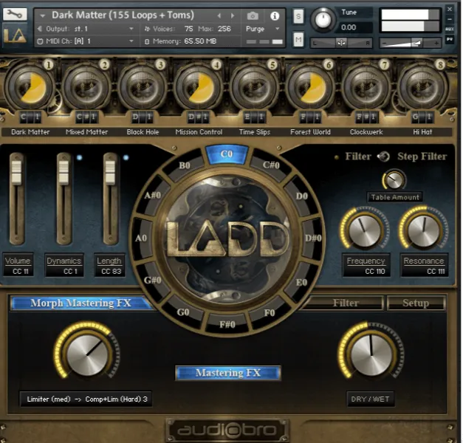Select the G#0 key segment
463x443 pixels.
pos(153,280)
